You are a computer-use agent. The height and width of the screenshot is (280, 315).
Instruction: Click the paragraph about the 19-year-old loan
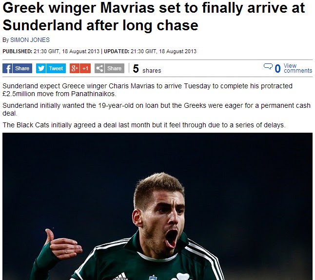(x=157, y=109)
